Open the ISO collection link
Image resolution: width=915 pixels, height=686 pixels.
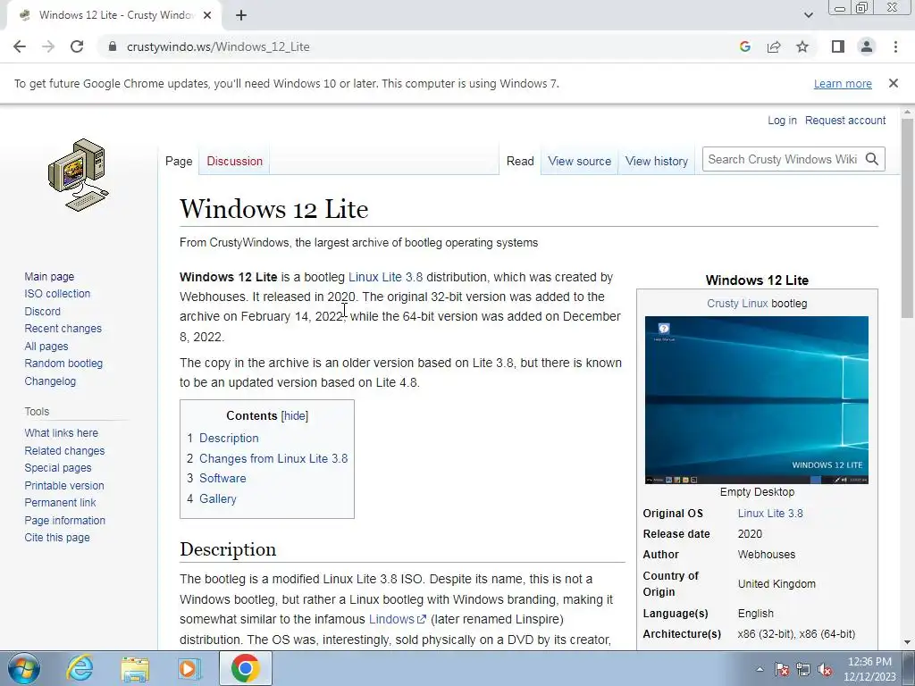57,293
